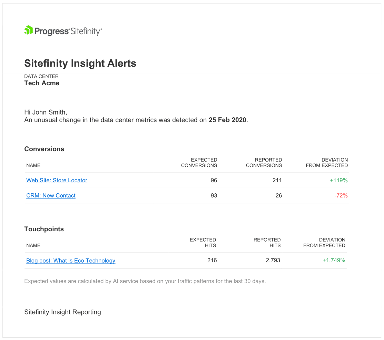Click the -72% deviation value
Image resolution: width=384 pixels, height=340 pixels.
(341, 195)
